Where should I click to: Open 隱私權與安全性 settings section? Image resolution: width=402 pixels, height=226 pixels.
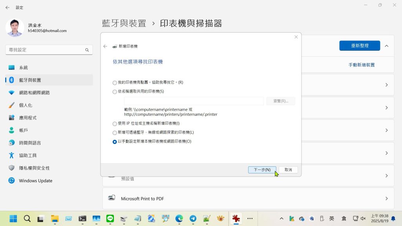(x=34, y=168)
